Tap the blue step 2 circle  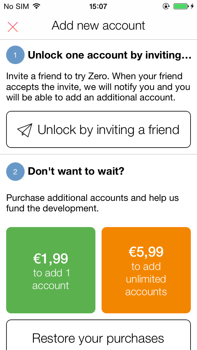(15, 172)
